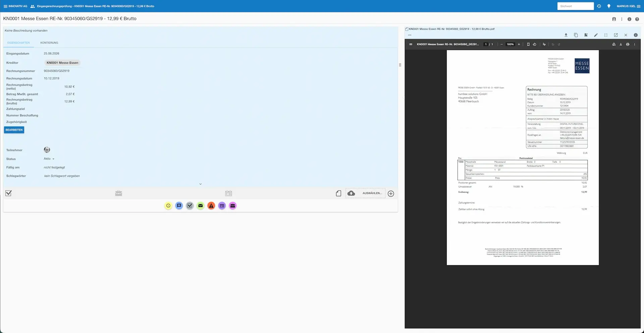This screenshot has height=333, width=644.
Task: Click the PDF annotate draw icon
Action: pyautogui.click(x=544, y=44)
